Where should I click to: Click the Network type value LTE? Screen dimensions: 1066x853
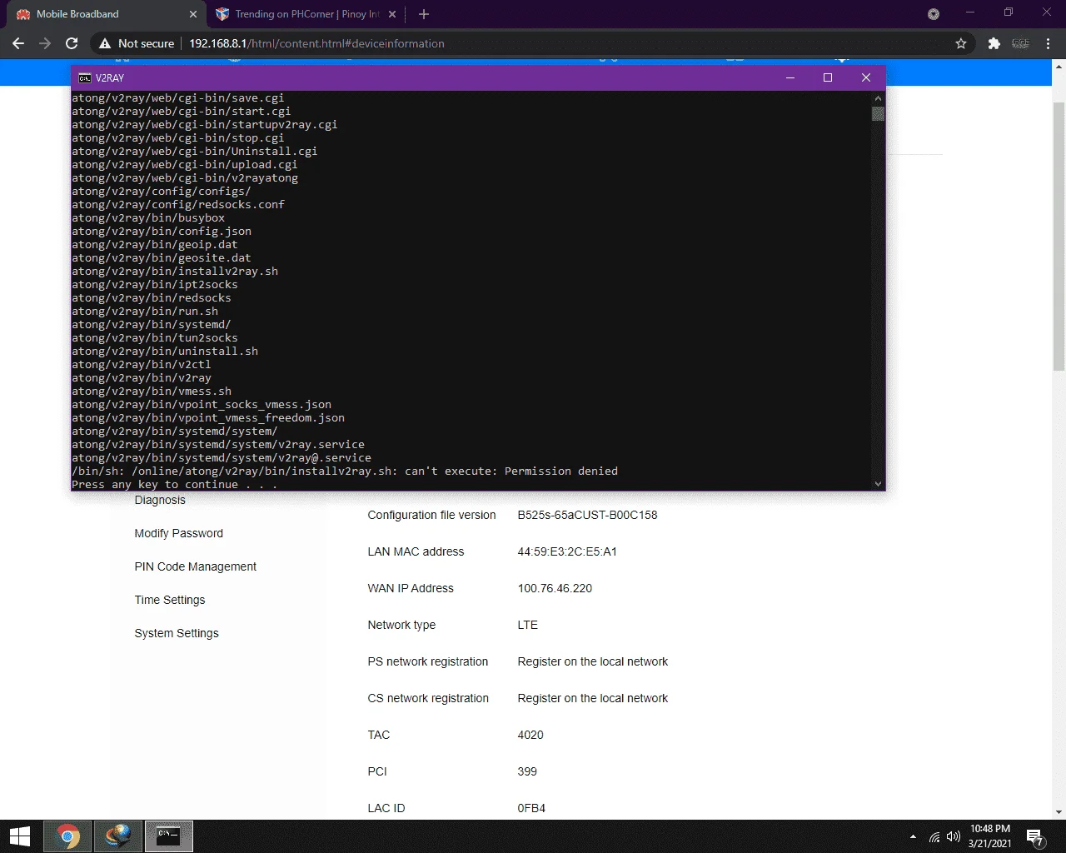pyautogui.click(x=527, y=625)
